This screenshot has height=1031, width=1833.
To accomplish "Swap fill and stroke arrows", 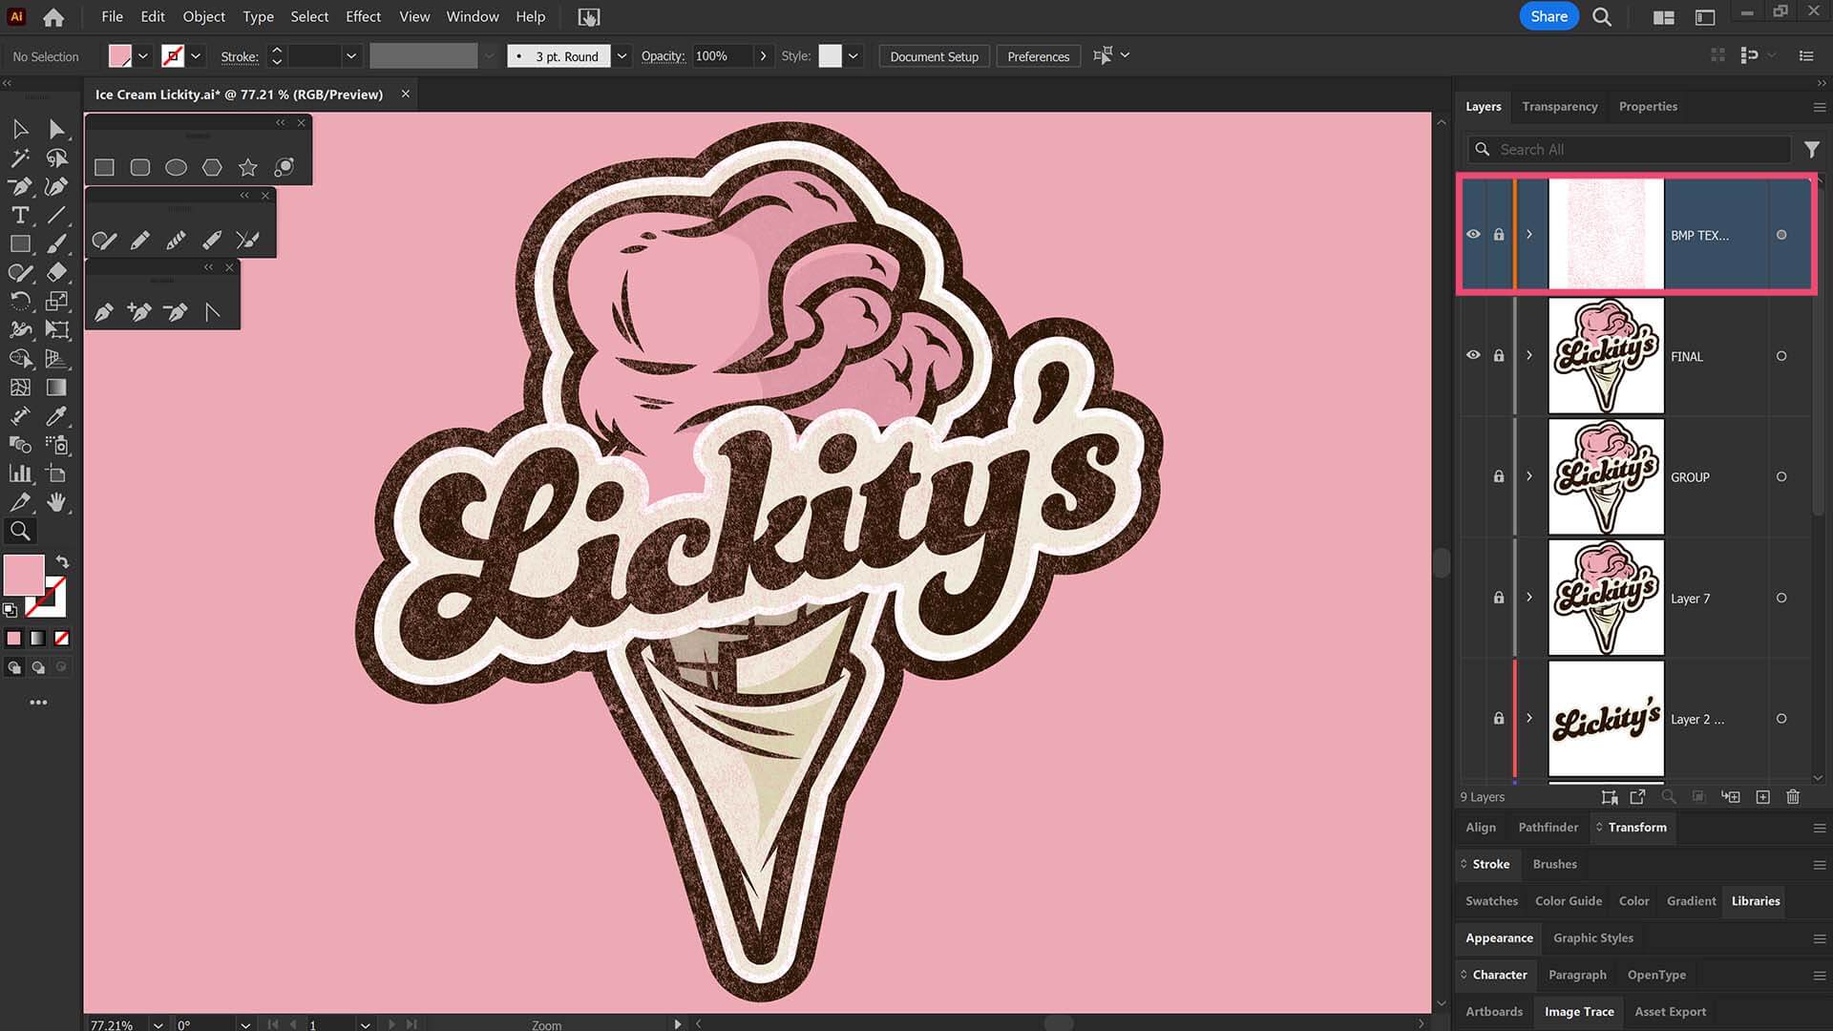I will point(62,562).
